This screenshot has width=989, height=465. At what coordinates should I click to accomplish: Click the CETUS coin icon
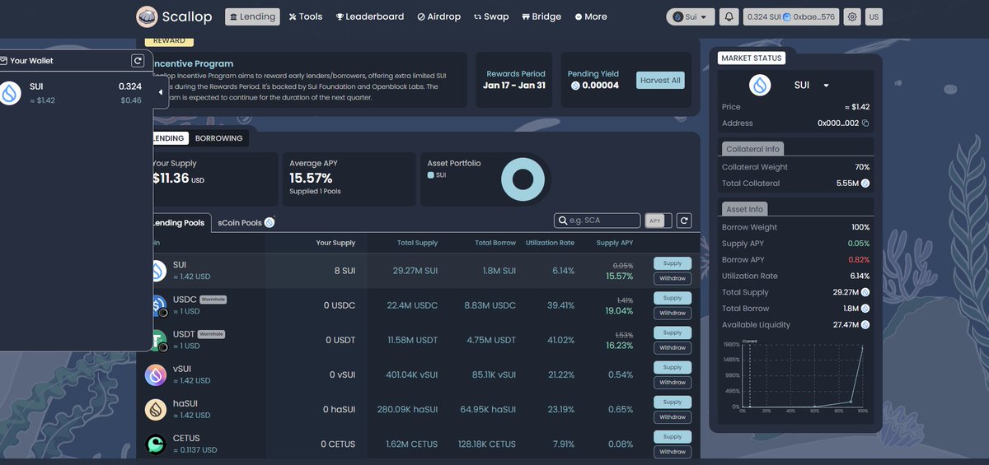click(x=156, y=444)
